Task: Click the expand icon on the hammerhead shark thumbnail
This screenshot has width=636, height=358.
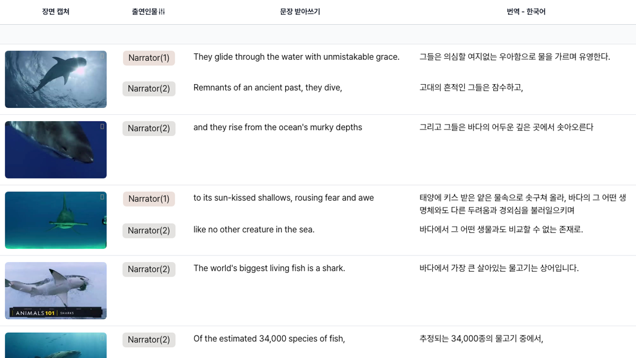Action: (101, 196)
